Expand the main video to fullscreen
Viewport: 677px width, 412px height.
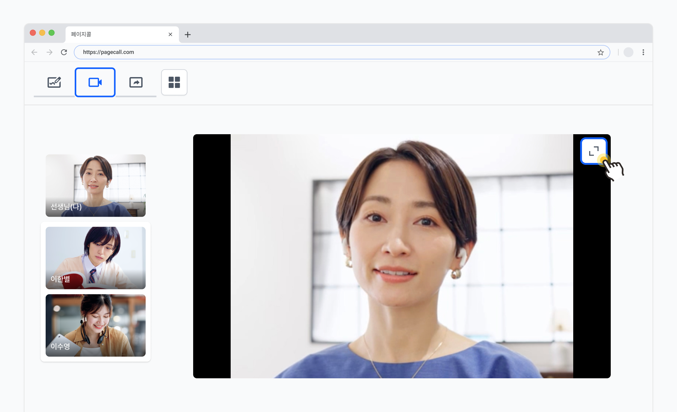594,151
